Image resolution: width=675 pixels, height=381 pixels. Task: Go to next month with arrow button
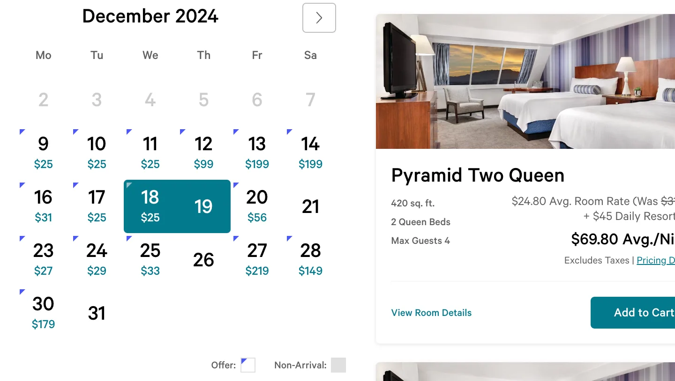point(319,18)
